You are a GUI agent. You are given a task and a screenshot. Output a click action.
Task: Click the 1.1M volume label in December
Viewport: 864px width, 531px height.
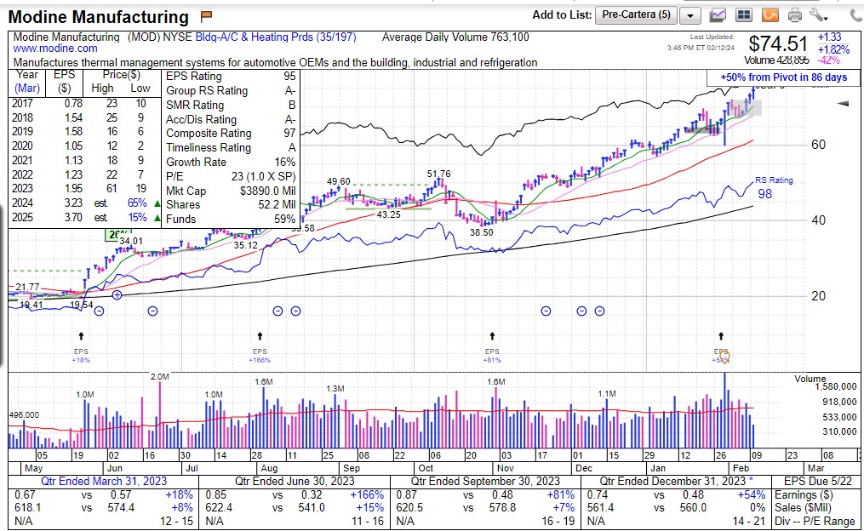(607, 394)
